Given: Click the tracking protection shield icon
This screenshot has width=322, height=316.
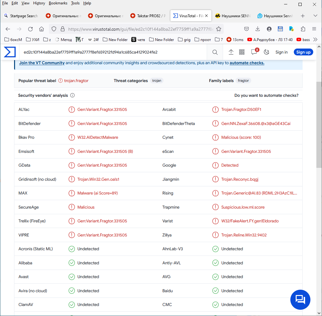Looking at the screenshot, I should coord(54,29).
